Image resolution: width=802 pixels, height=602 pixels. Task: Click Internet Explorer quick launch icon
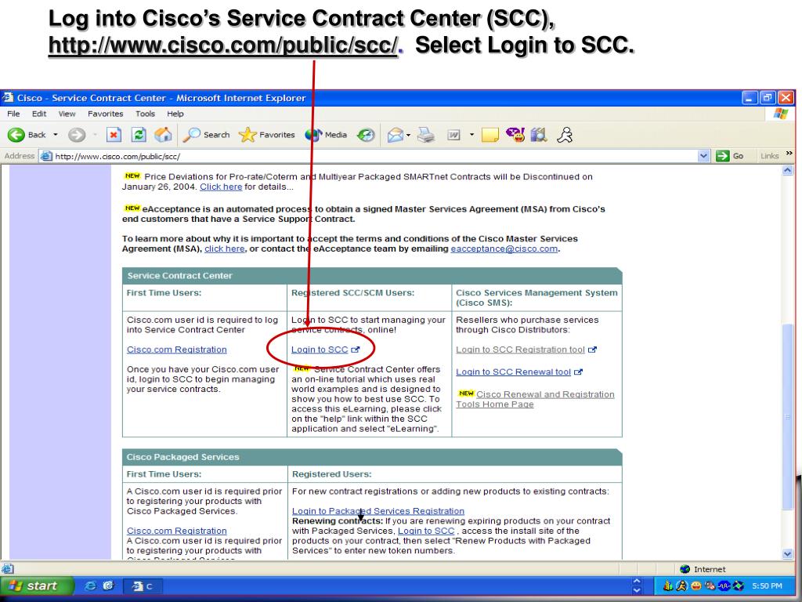tap(90, 586)
